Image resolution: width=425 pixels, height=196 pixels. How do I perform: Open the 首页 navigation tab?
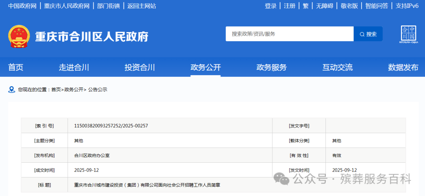(x=16, y=67)
